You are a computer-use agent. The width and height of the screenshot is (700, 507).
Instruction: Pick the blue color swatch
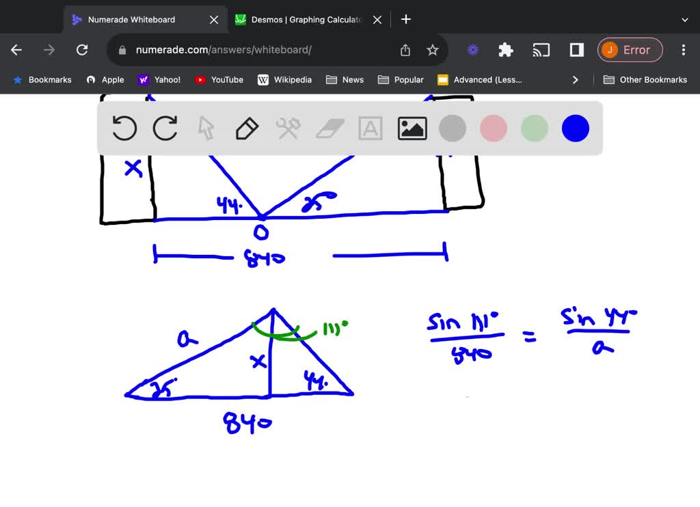[575, 128]
